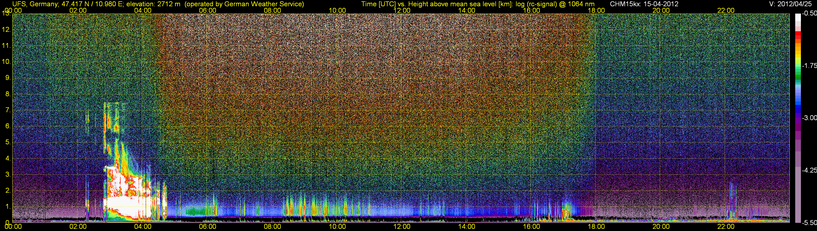Click the '16:00' label on the bottom time axis
The height and width of the screenshot is (231, 817).
pyautogui.click(x=532, y=227)
